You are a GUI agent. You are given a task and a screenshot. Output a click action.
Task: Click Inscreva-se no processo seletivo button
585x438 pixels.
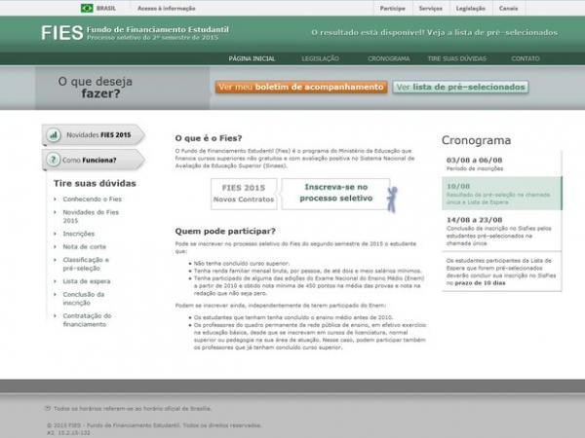(335, 193)
